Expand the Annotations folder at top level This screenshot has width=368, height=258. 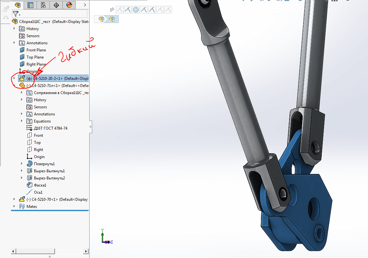tap(14, 43)
